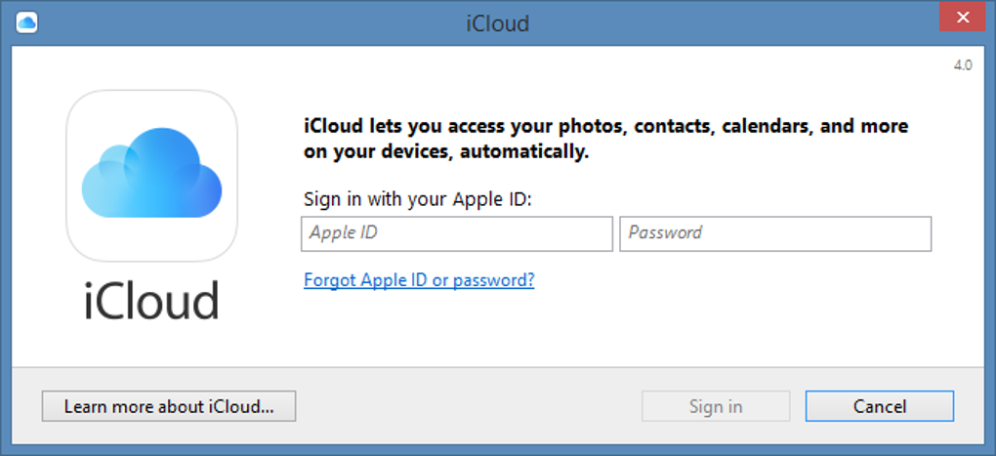Dismiss the dialog with Cancel

click(x=879, y=406)
